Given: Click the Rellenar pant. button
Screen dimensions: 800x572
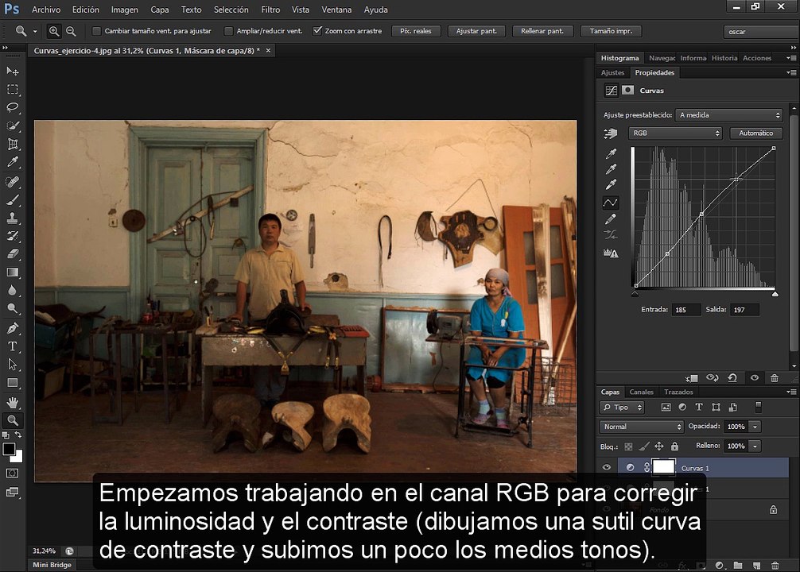Looking at the screenshot, I should coord(542,31).
